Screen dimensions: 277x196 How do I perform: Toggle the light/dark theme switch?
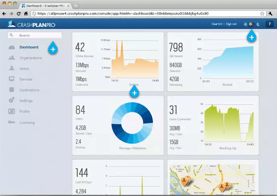[252, 24]
